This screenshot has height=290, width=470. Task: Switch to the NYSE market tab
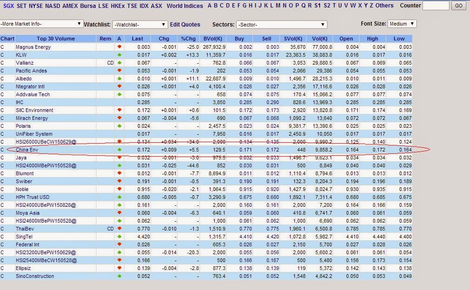tap(36, 6)
